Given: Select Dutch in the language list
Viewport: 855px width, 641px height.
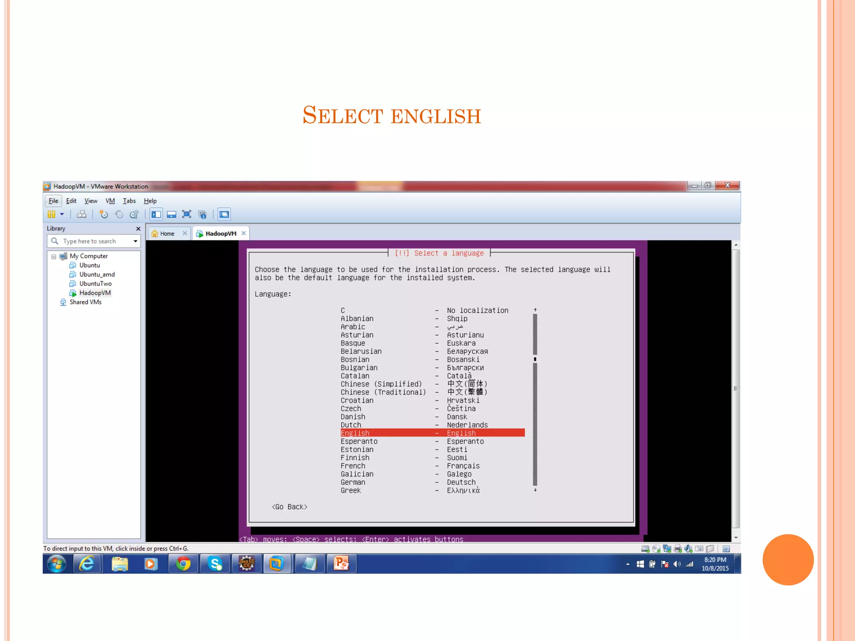Looking at the screenshot, I should [433, 425].
